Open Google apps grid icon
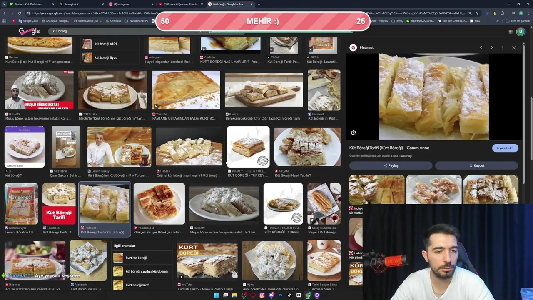This screenshot has width=533, height=300. point(510,31)
